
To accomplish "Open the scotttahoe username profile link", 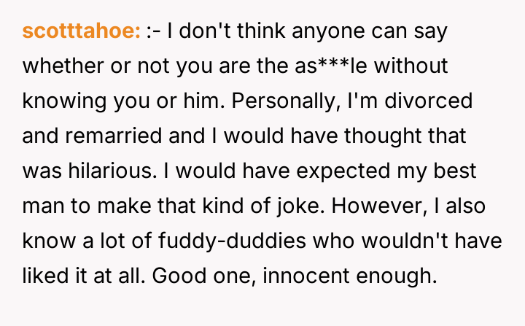I will [82, 31].
